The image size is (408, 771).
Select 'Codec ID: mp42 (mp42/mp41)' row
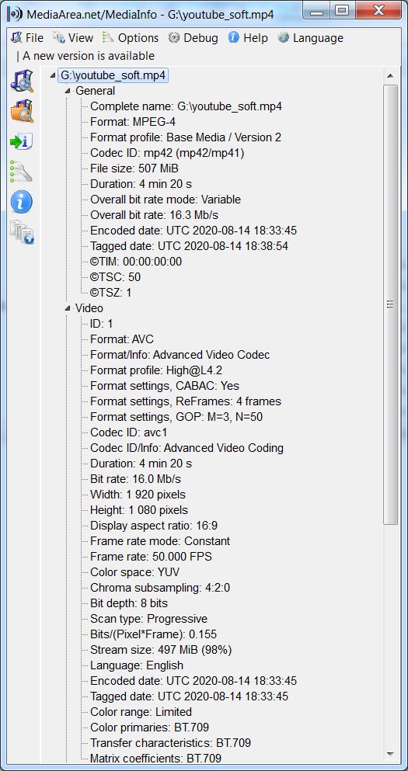click(x=167, y=153)
